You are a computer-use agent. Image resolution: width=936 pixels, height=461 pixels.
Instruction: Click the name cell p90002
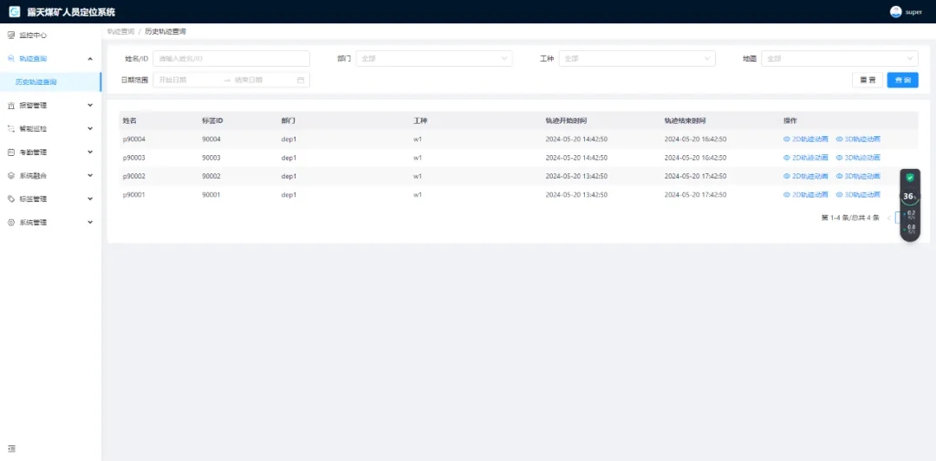point(134,176)
